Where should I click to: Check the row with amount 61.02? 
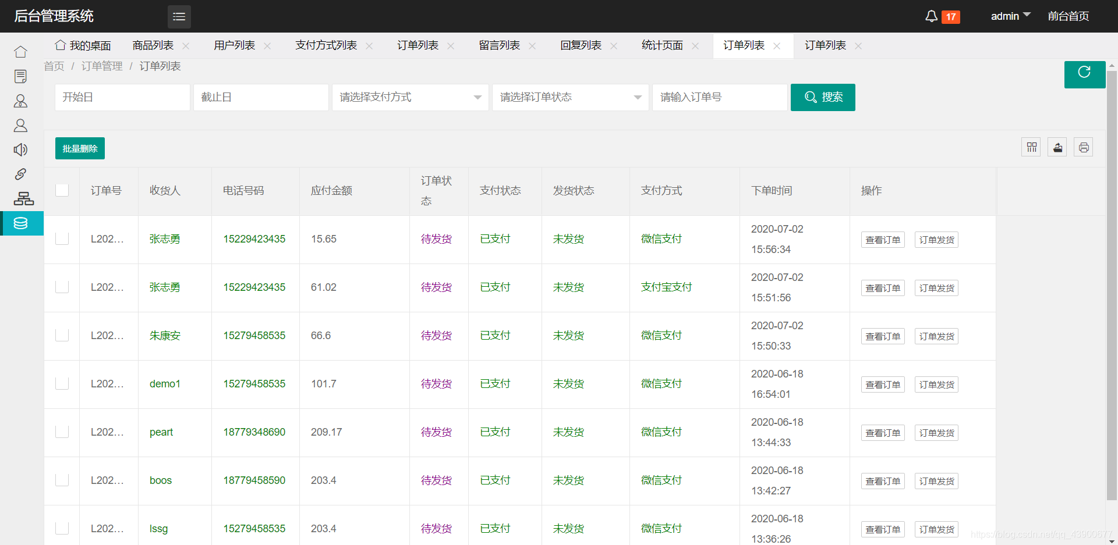point(62,287)
